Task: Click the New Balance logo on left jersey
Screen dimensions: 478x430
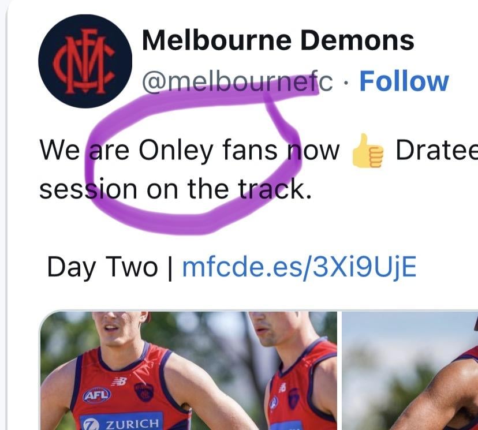Action: tap(119, 382)
